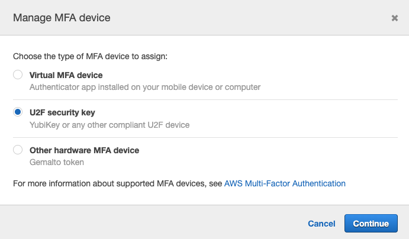Close the Manage MFA device dialog
409x239 pixels.
(x=394, y=18)
